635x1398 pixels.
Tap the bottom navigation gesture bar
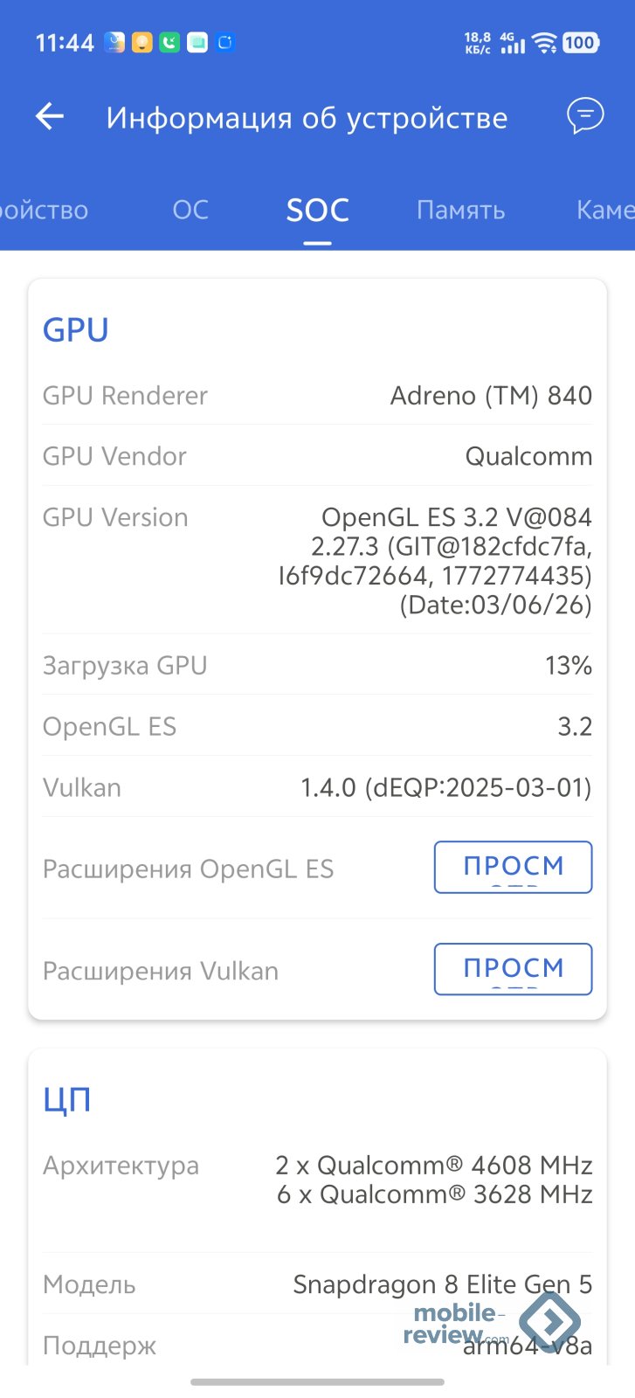pos(317,1382)
